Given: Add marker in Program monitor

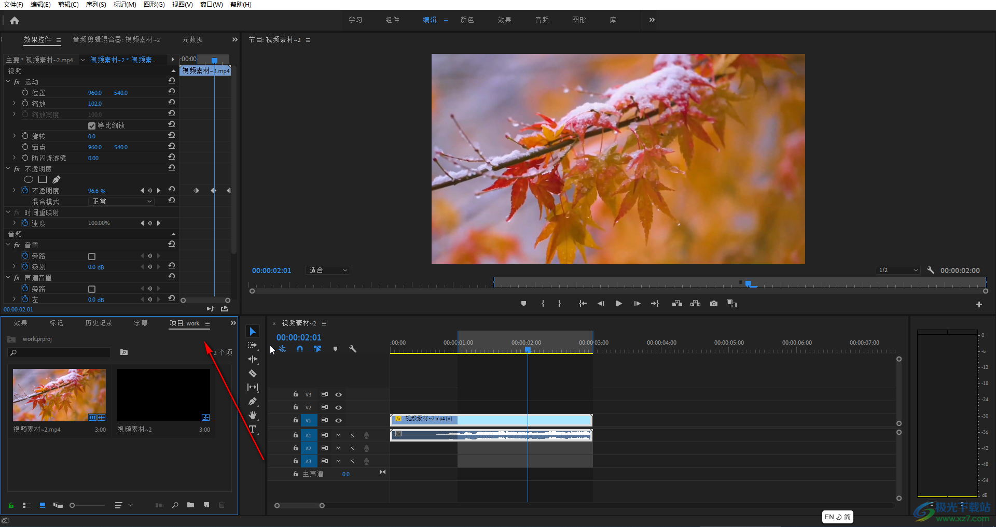Looking at the screenshot, I should (x=523, y=304).
